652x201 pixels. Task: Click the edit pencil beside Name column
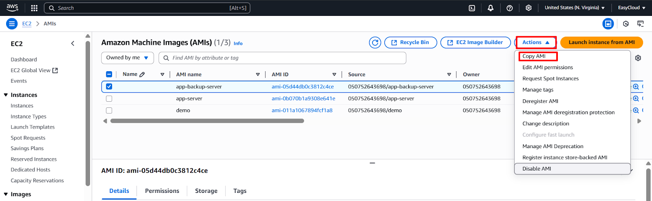142,74
